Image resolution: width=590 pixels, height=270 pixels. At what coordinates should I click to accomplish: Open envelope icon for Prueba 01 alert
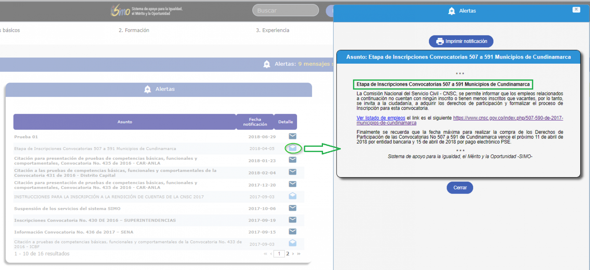pos(292,136)
